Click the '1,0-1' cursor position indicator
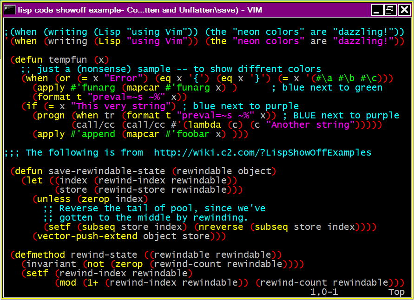The width and height of the screenshot is (414, 300). tap(324, 292)
